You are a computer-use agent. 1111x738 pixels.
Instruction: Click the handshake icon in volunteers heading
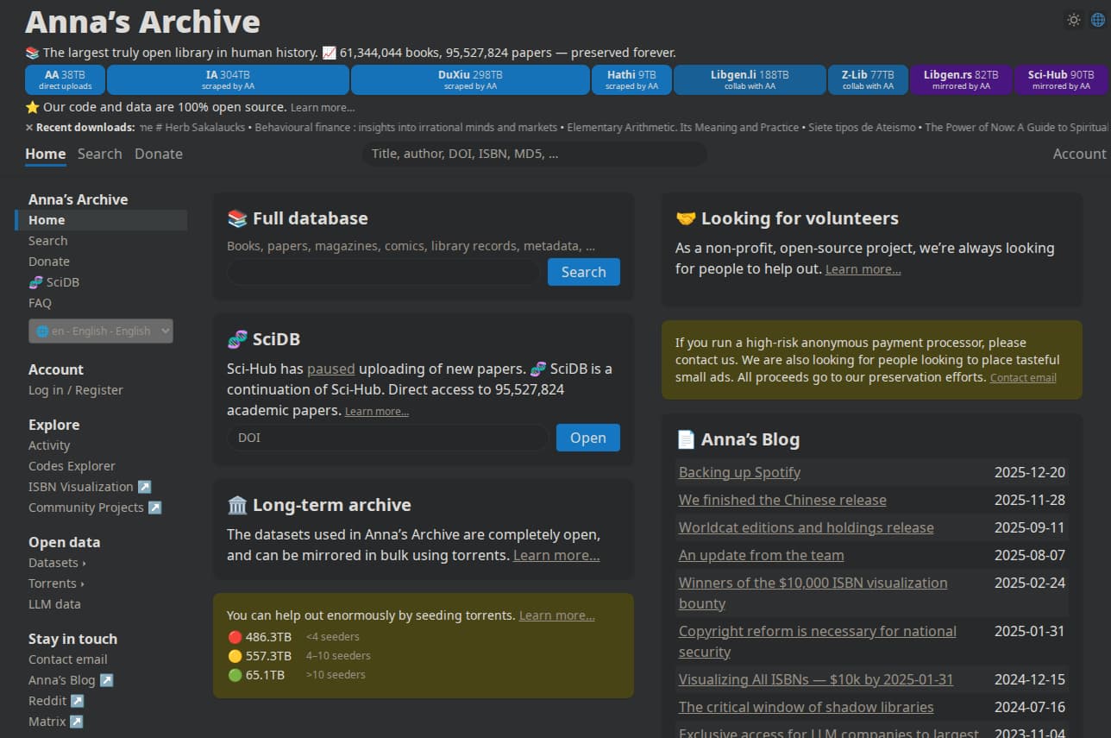pyautogui.click(x=686, y=218)
